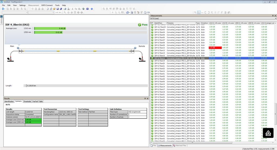
Task: Close the Results panel
Action: [x=147, y=98]
